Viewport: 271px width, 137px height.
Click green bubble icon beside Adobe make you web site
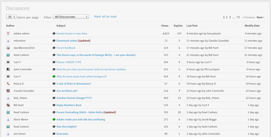54,120
